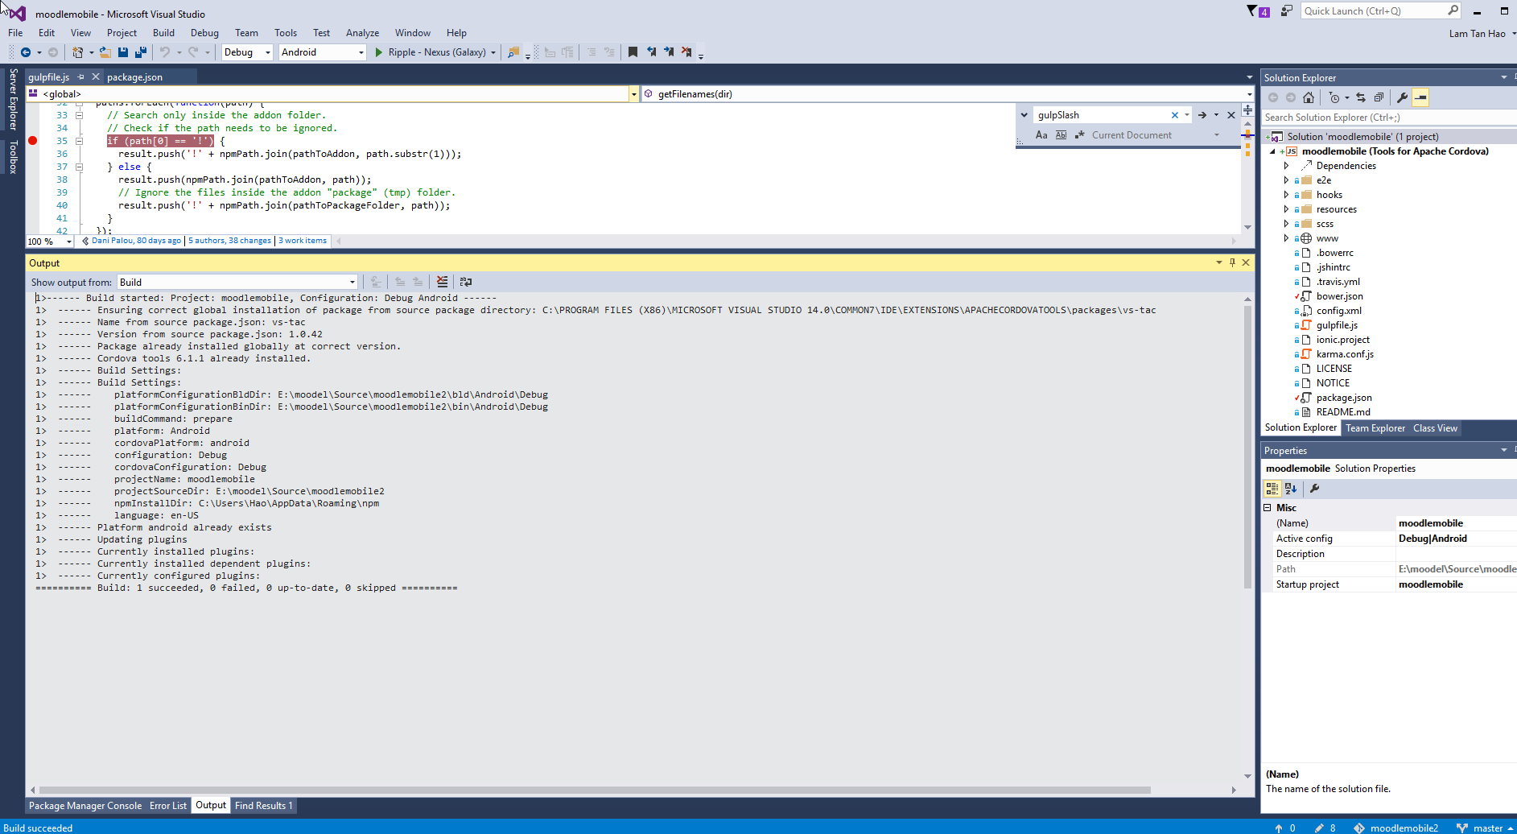Go to the previous bookmark
Screen dimensions: 1517x834
coord(651,52)
